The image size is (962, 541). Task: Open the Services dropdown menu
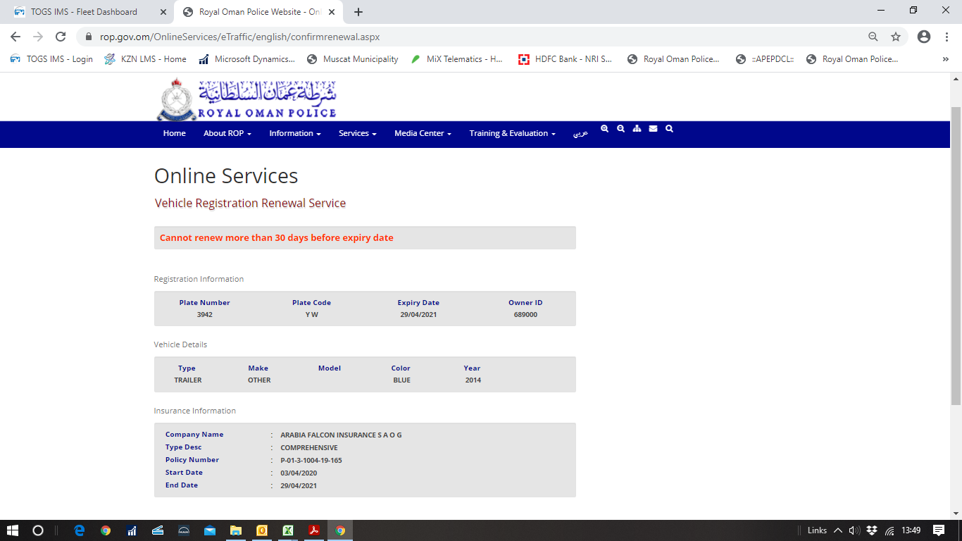pyautogui.click(x=357, y=133)
